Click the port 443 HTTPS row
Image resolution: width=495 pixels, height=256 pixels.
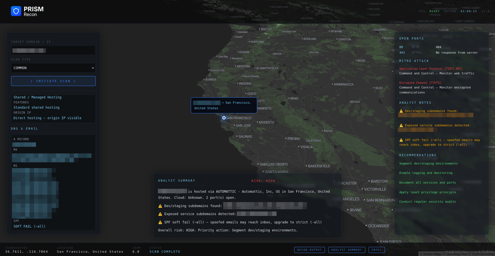click(442, 53)
